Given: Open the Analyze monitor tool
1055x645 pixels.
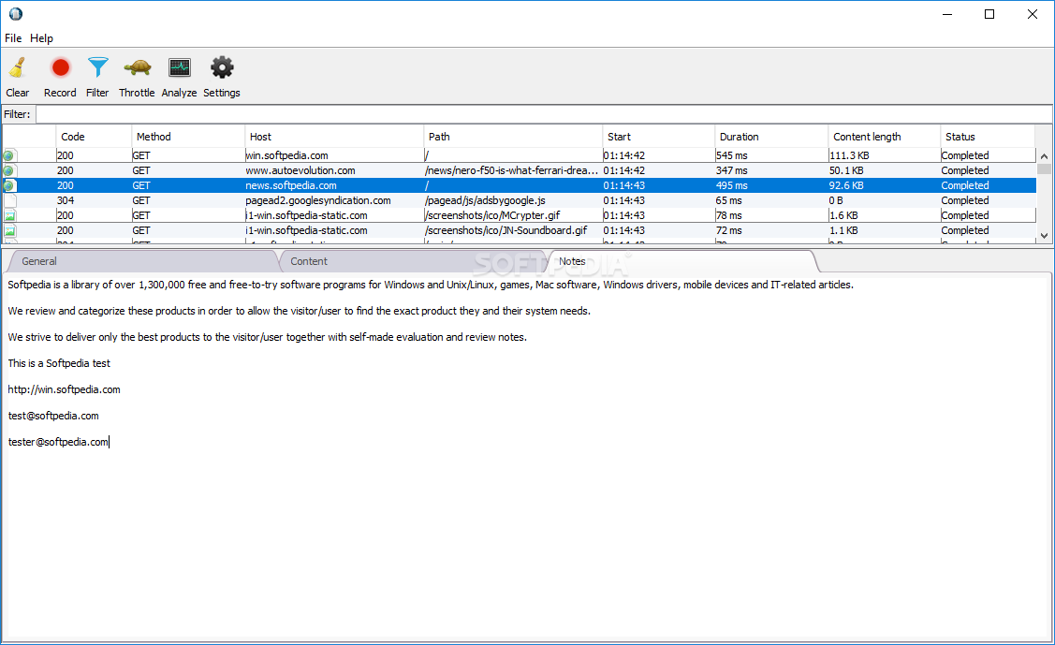Looking at the screenshot, I should tap(180, 68).
